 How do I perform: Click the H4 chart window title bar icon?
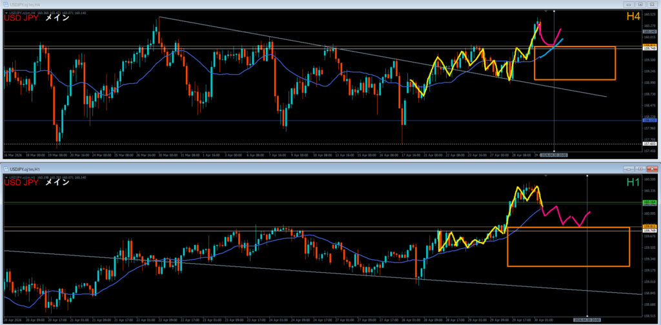pyautogui.click(x=5, y=3)
